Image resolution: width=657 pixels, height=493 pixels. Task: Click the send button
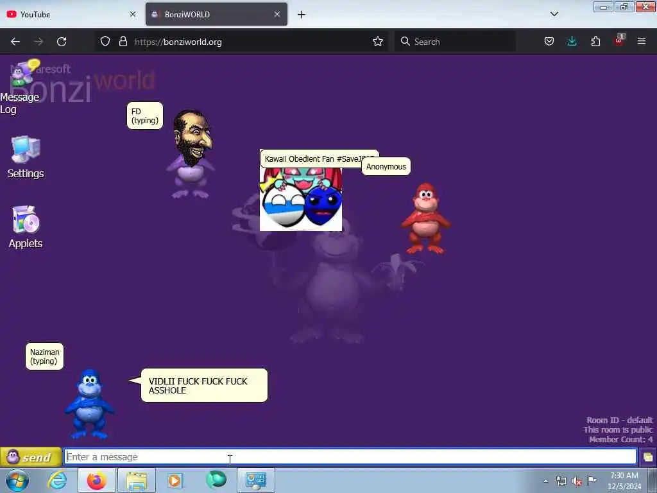tap(31, 457)
